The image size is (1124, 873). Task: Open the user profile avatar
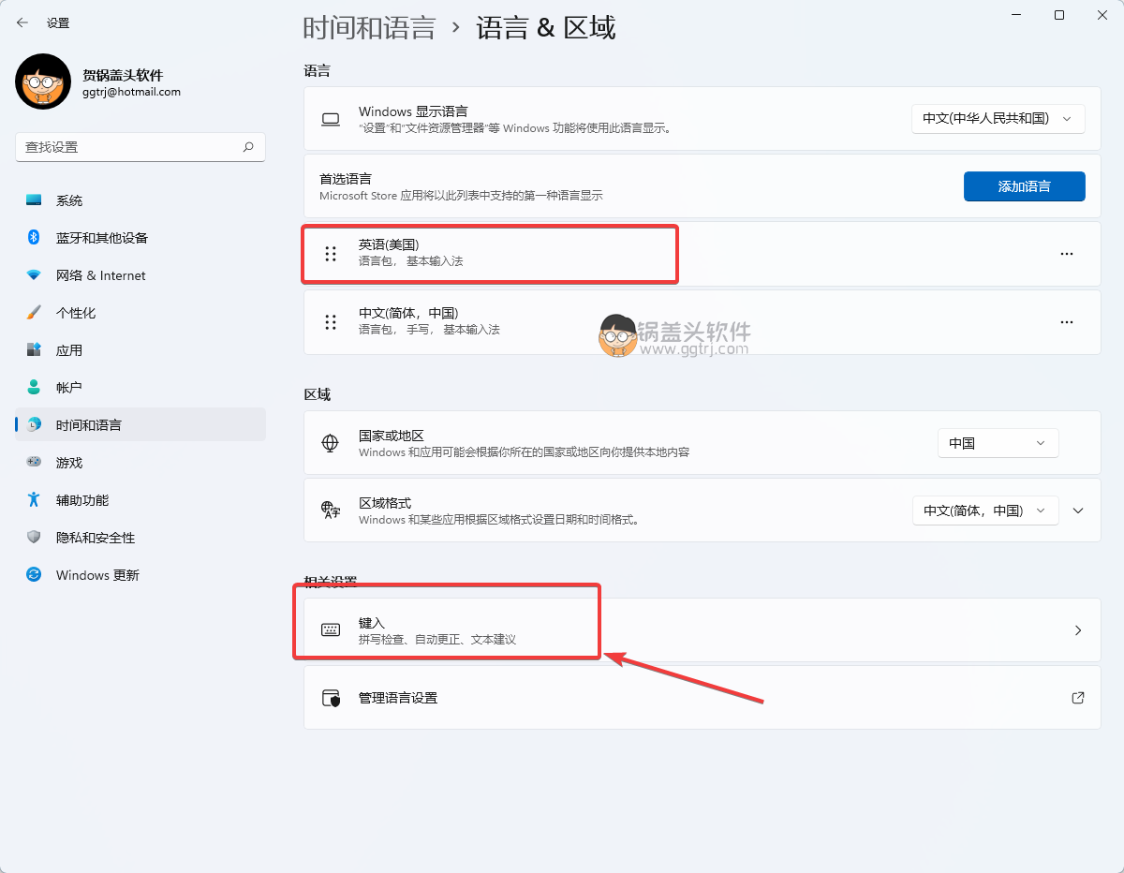[43, 81]
